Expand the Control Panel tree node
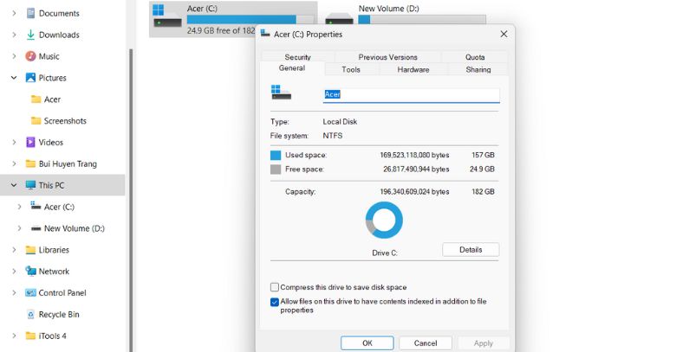 coord(14,293)
